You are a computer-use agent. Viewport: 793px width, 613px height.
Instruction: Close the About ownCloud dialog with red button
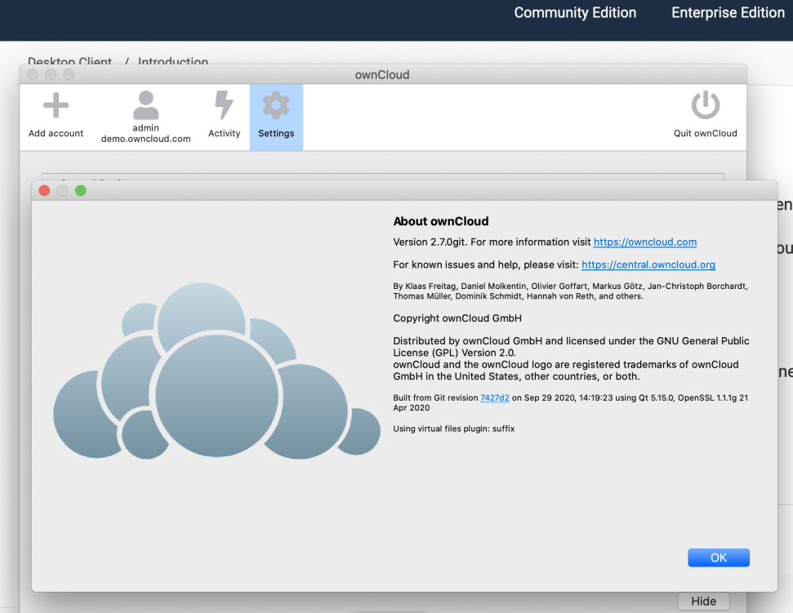click(44, 190)
